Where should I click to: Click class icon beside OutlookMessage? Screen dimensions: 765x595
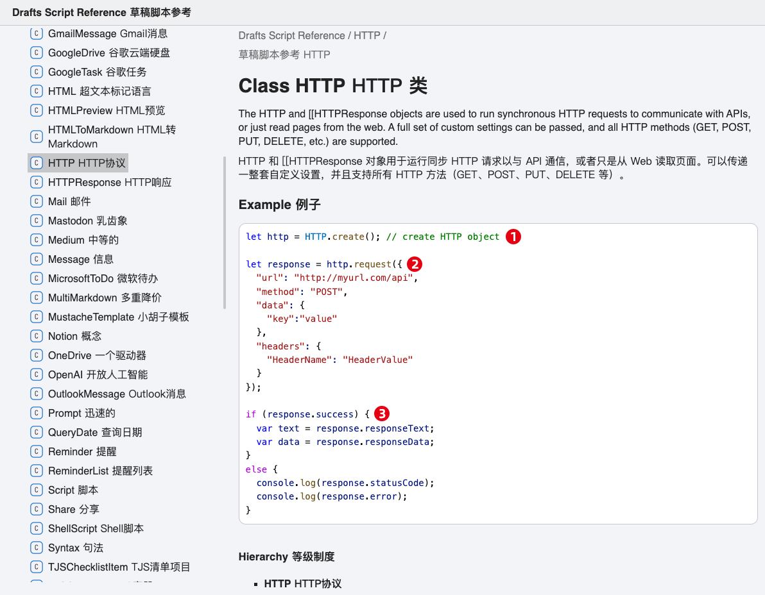(36, 394)
